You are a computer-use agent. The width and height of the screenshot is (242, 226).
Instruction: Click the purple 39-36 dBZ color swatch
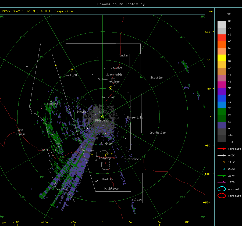pos(222,92)
